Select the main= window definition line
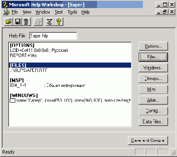This screenshot has height=157, width=177. click(70, 100)
